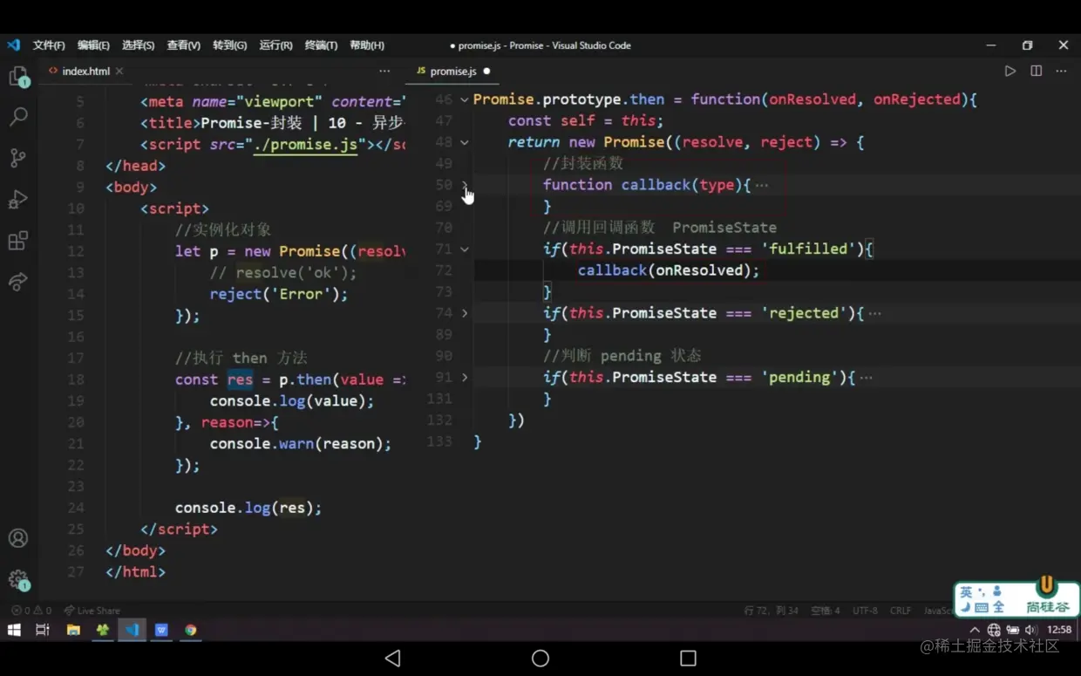This screenshot has width=1081, height=676.
Task: Click line number 18 in index.html
Action: pos(75,379)
